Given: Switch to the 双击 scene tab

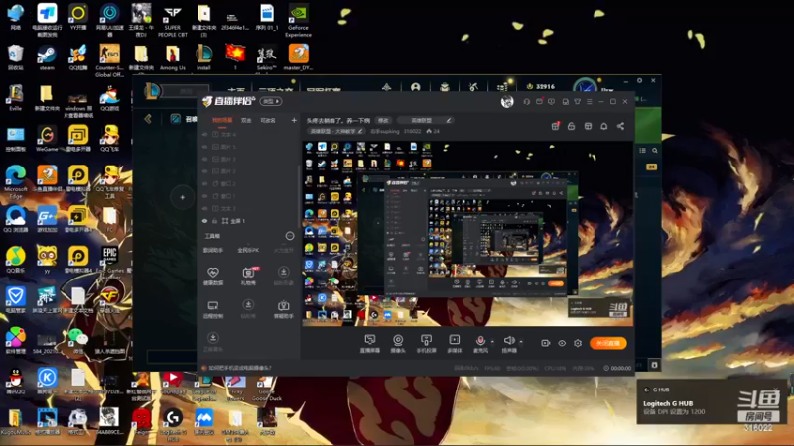Looking at the screenshot, I should pos(246,120).
